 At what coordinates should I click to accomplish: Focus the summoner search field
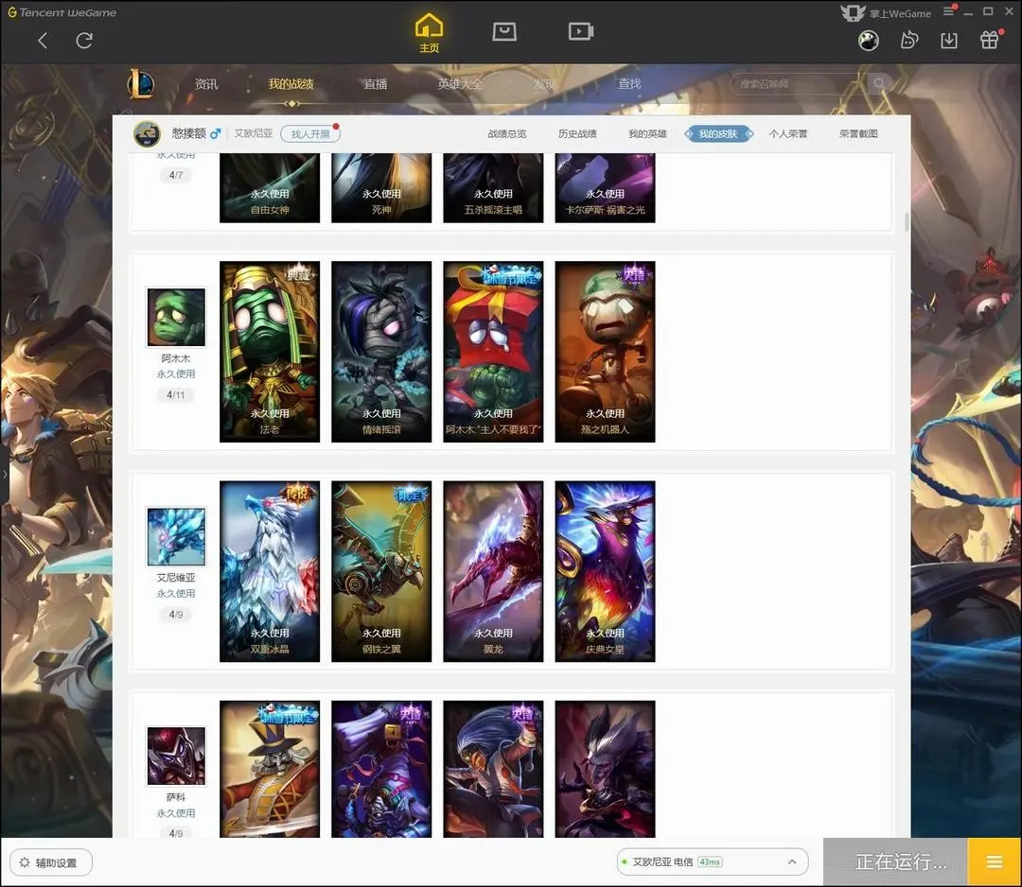799,84
